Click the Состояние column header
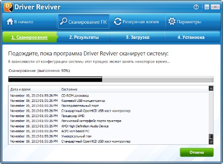Viewport: 223px width, 164px height. click(133, 89)
